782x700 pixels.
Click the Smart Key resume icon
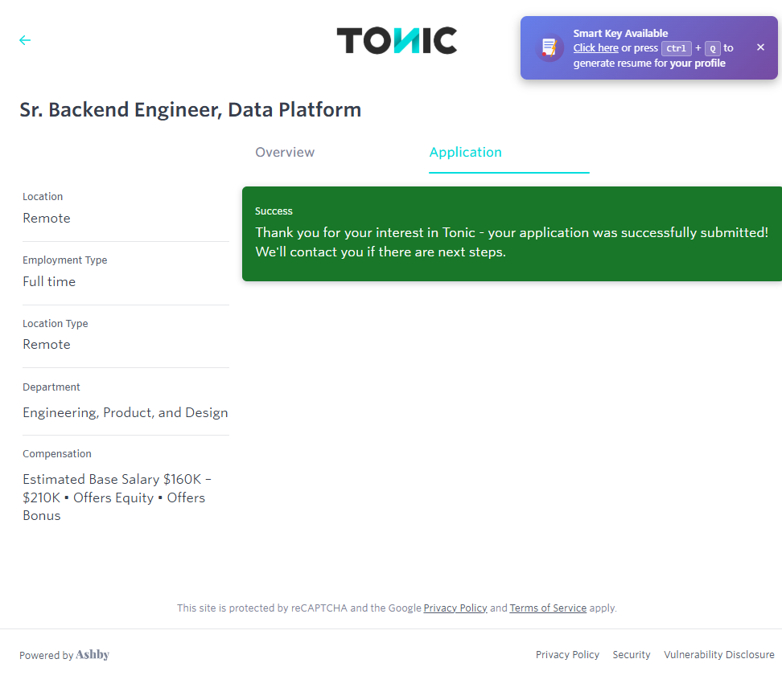(x=549, y=47)
